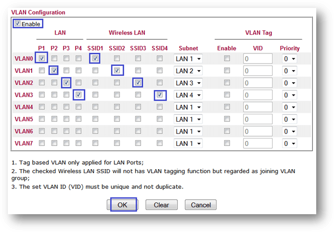
Task: Expand the Priority dropdown for VLAN1
Action: pos(290,71)
